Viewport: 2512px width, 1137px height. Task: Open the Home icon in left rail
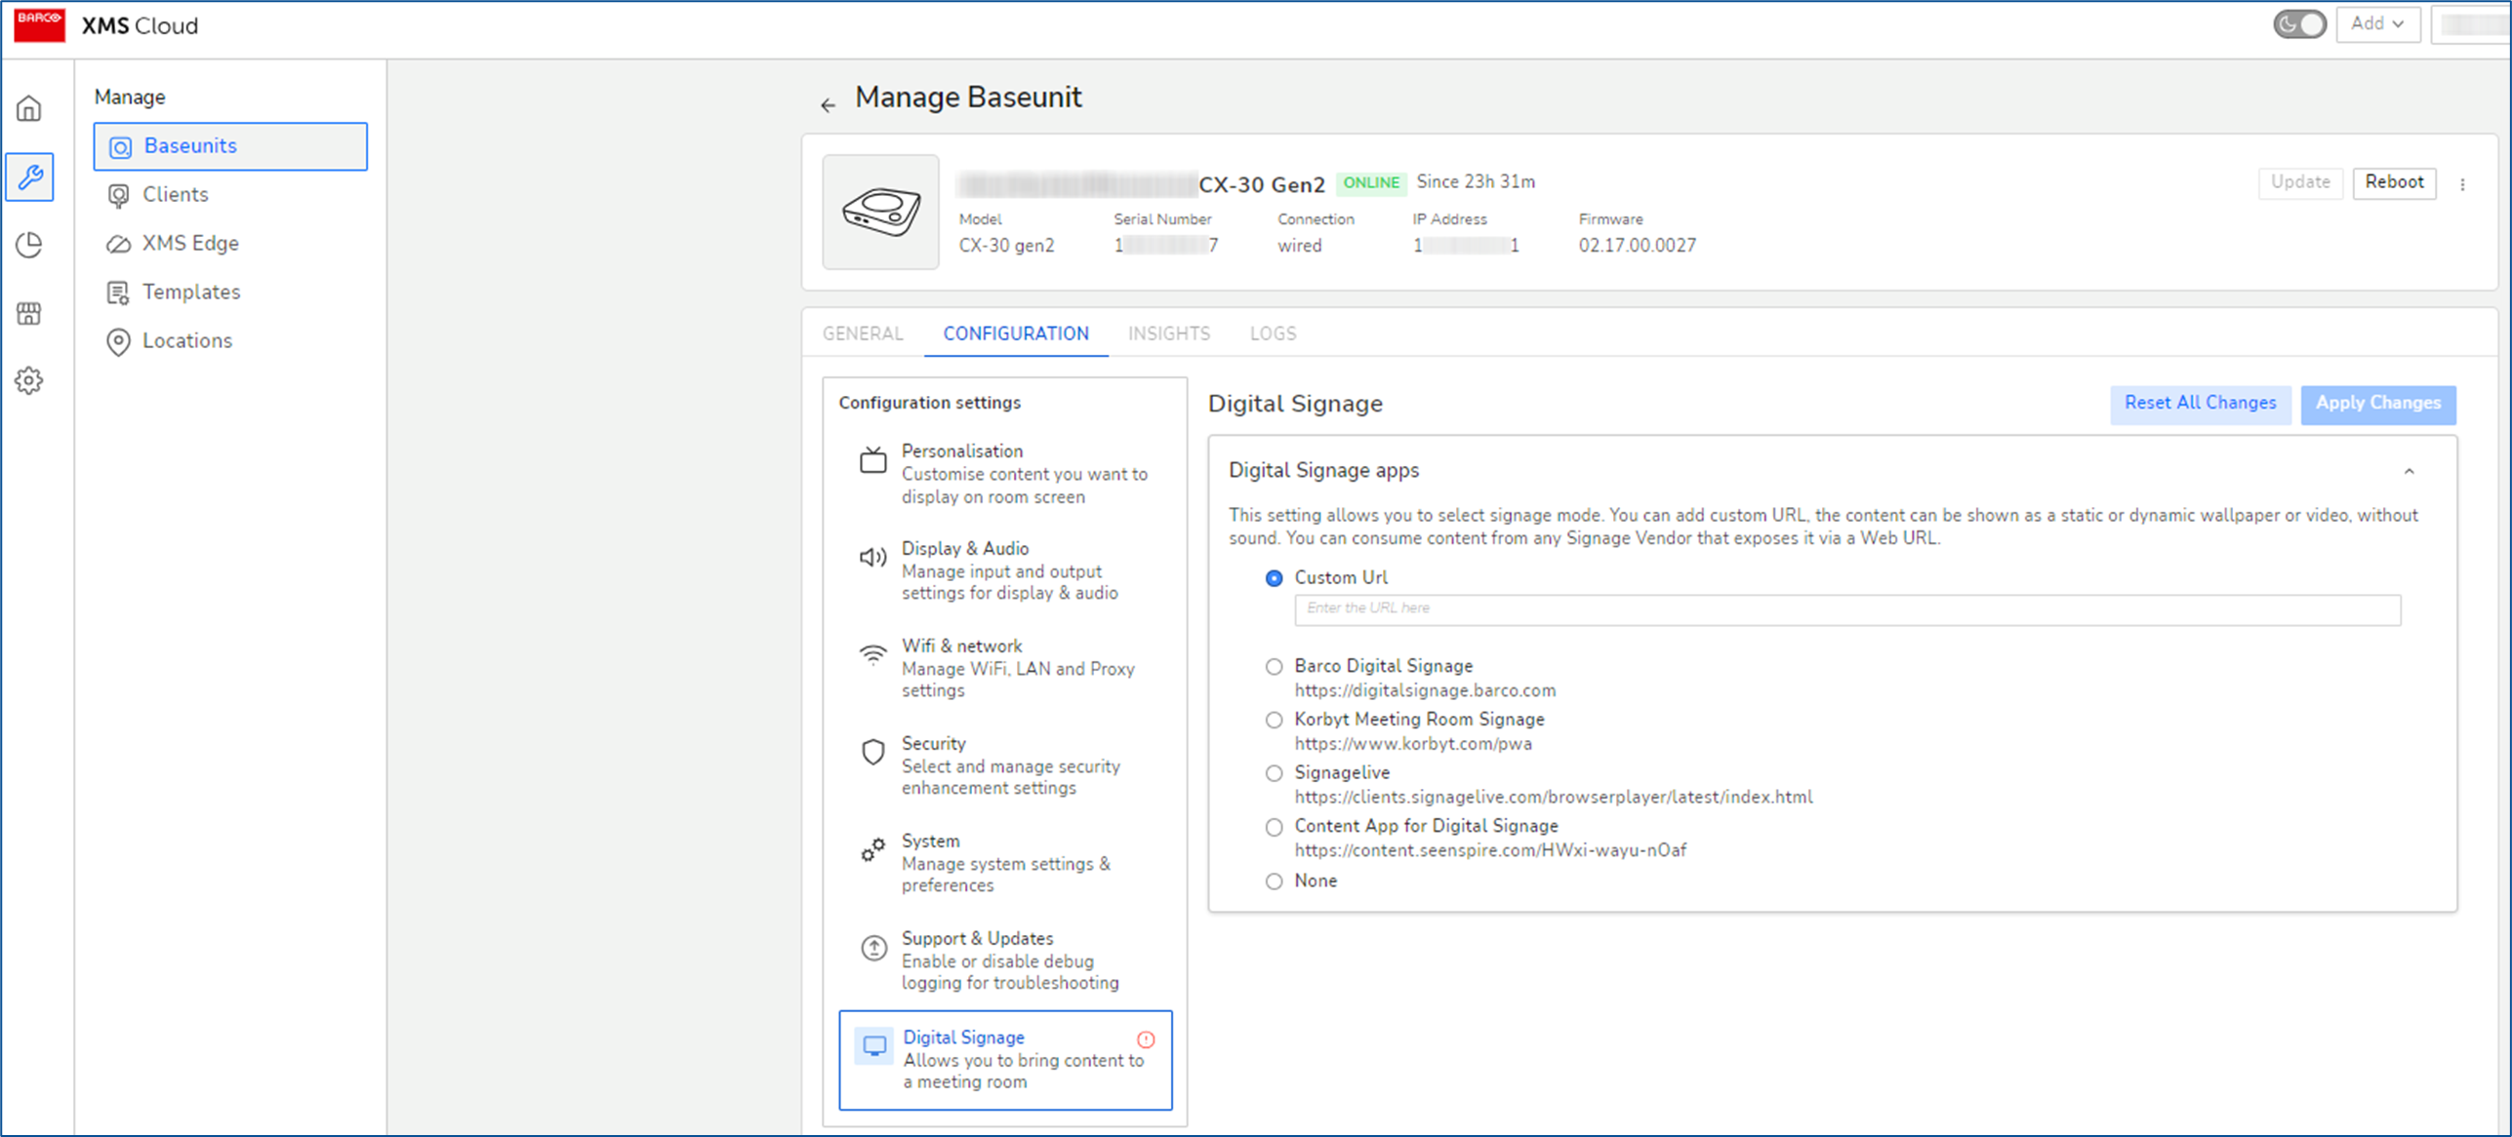pos(29,108)
